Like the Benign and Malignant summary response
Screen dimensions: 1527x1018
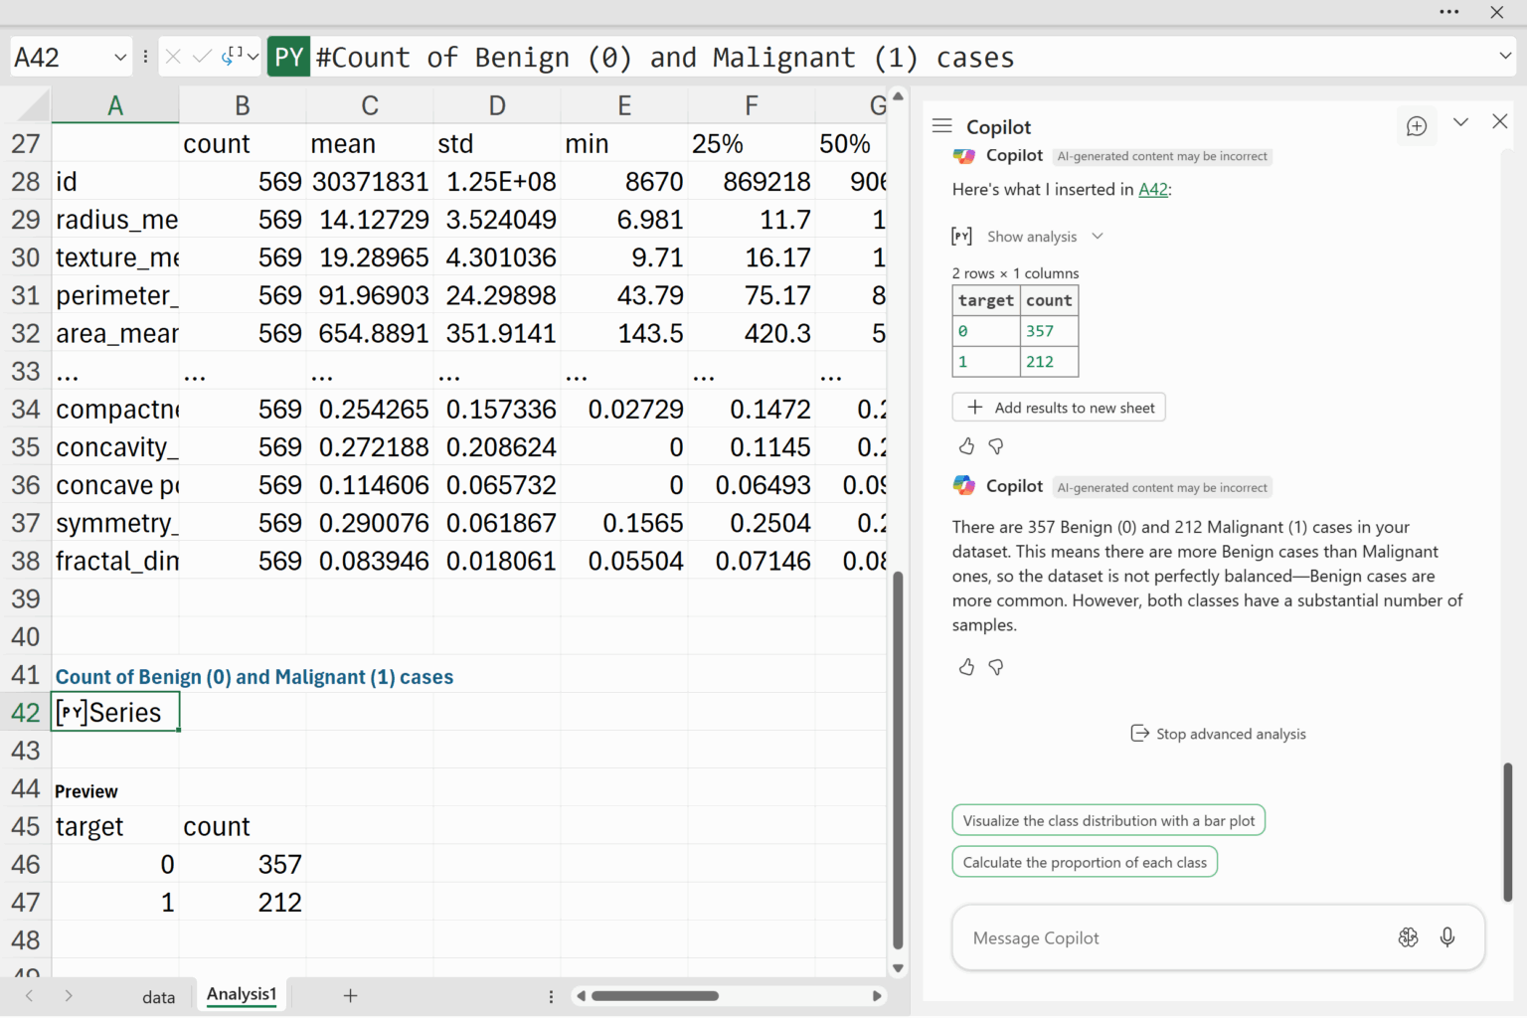click(966, 667)
